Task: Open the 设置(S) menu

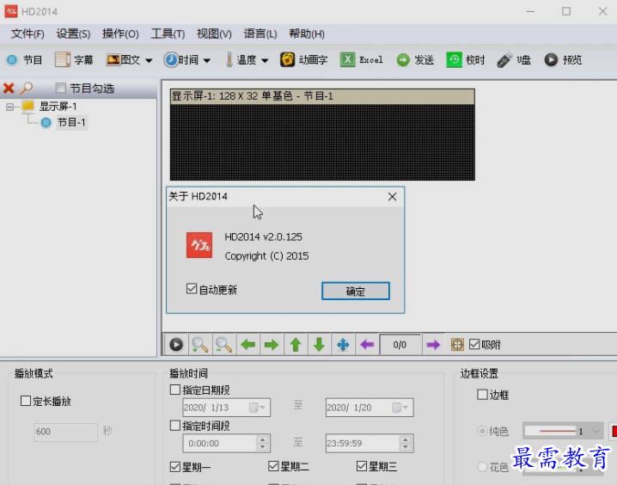Action: pyautogui.click(x=73, y=34)
